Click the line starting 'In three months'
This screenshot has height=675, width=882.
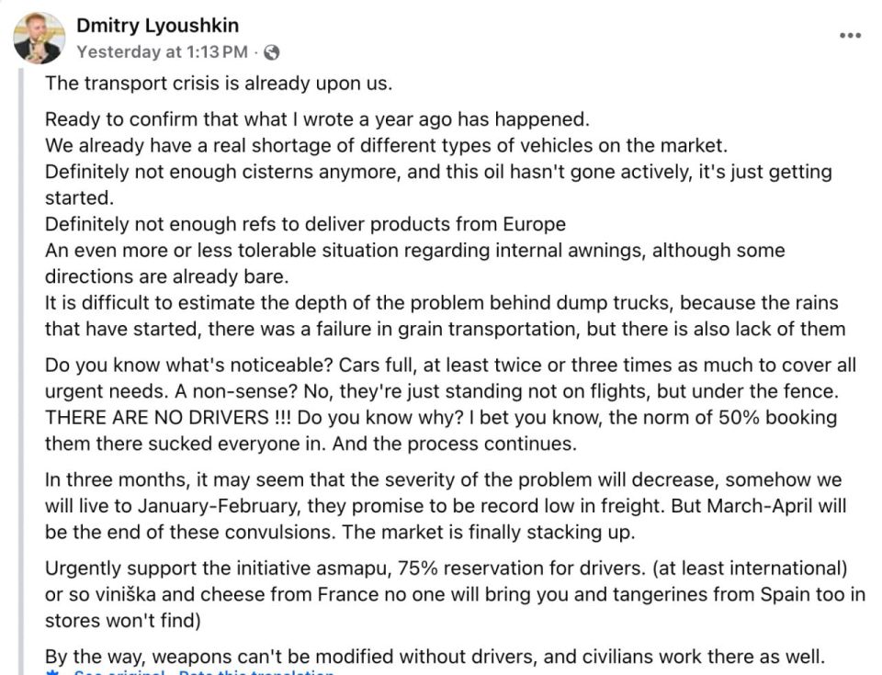(443, 480)
